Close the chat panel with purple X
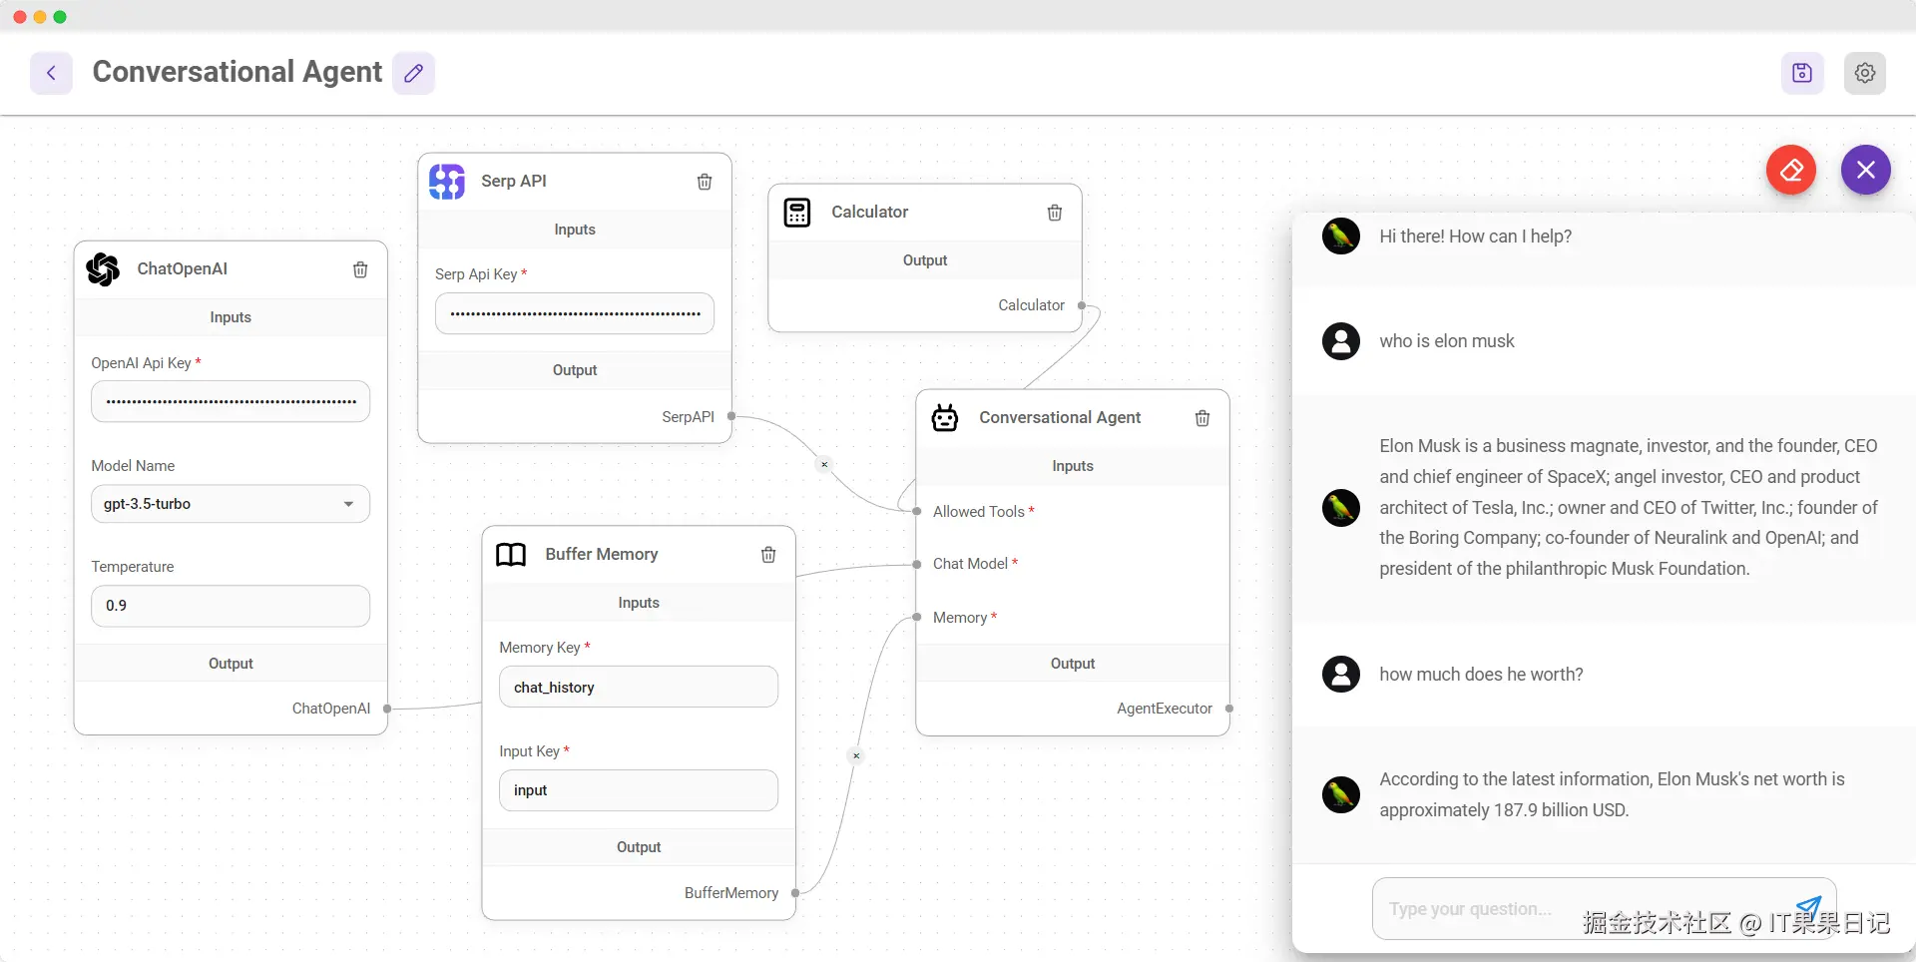This screenshot has width=1916, height=962. tap(1866, 171)
